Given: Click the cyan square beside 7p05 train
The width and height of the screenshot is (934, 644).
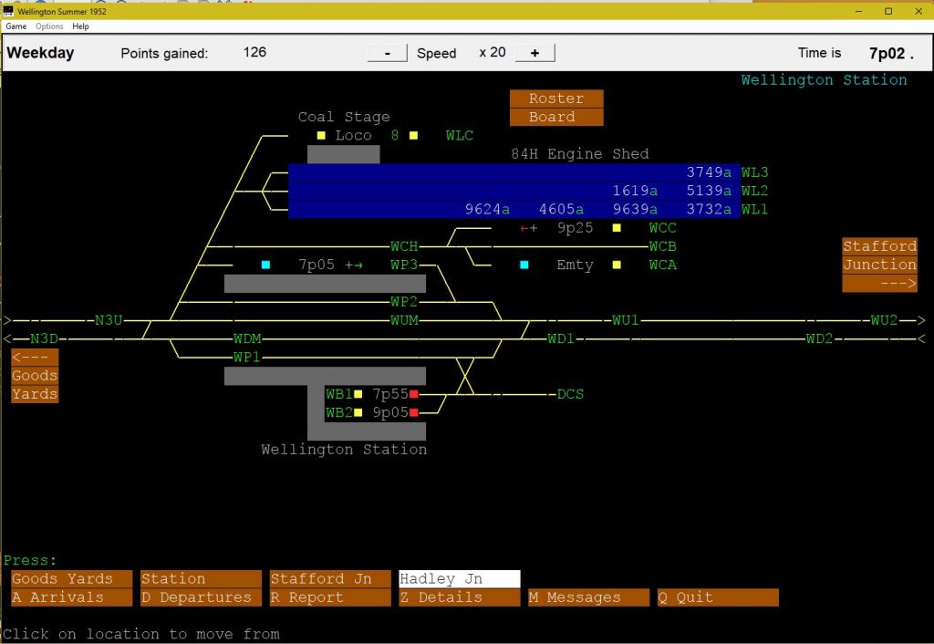Looking at the screenshot, I should coord(265,265).
